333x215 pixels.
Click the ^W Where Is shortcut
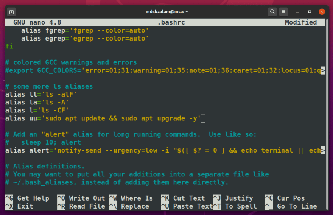[131, 198]
